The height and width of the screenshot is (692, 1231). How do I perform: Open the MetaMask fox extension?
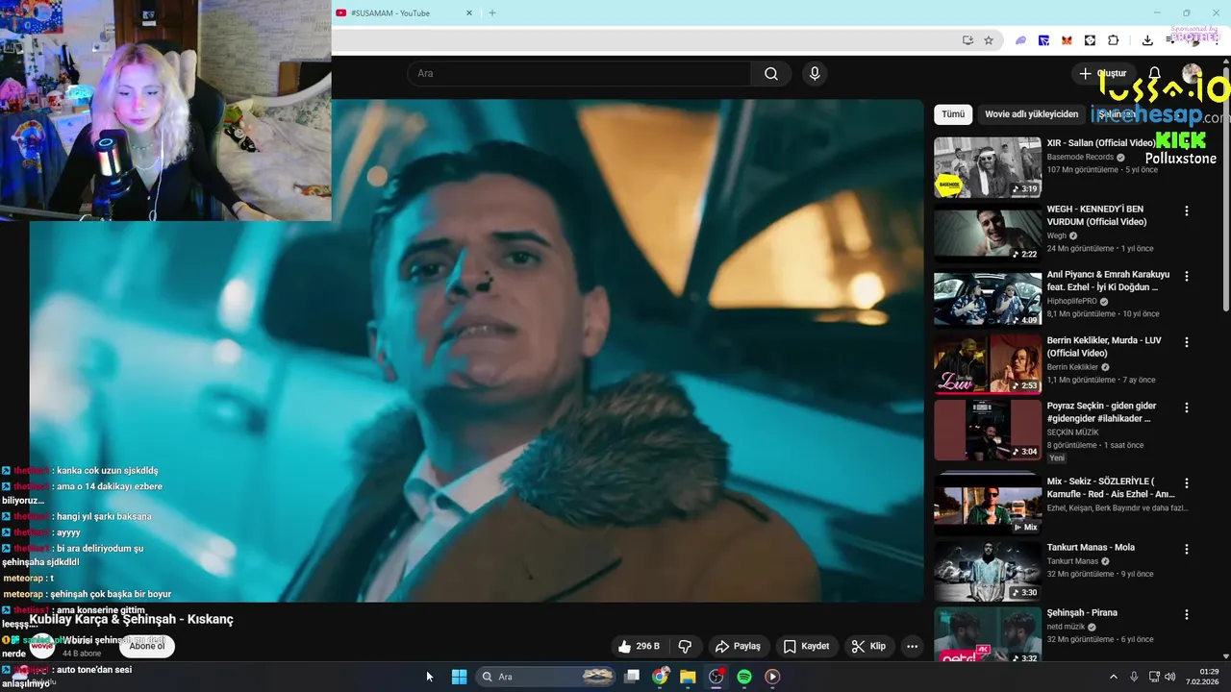[x=1068, y=40]
